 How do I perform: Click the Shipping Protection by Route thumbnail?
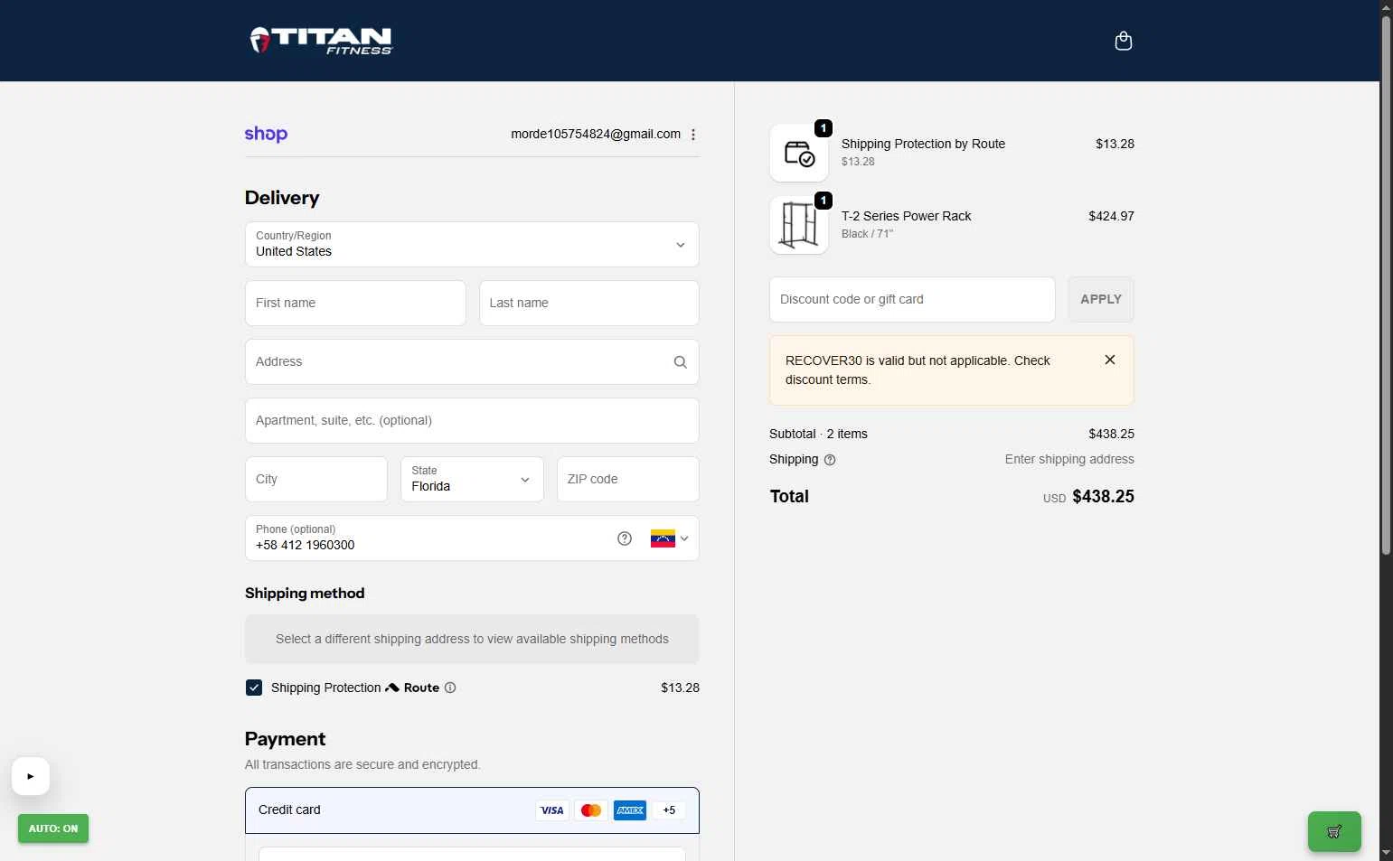(799, 153)
